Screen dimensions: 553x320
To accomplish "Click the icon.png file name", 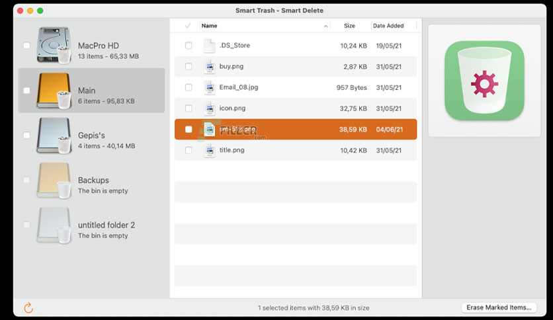I will pos(232,108).
